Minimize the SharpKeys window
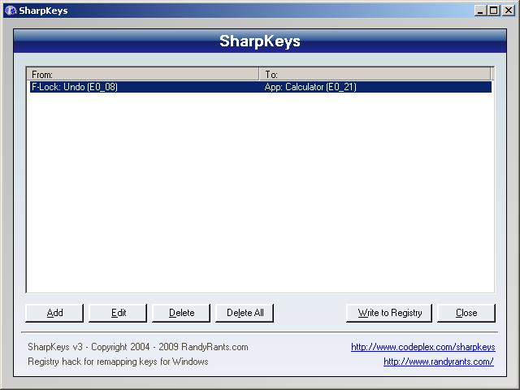 480,11
